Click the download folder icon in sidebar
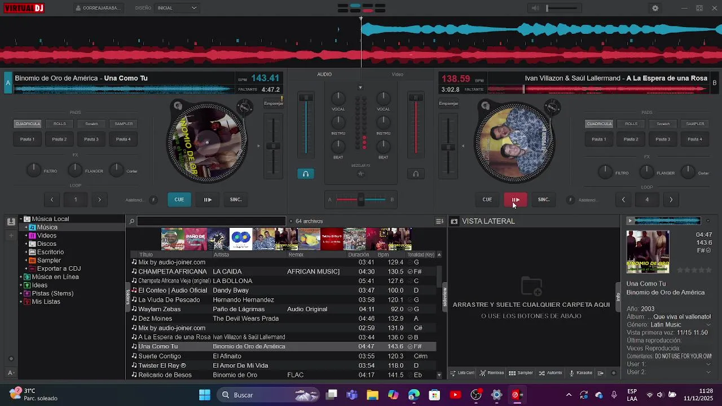This screenshot has height=406, width=722. click(11, 222)
